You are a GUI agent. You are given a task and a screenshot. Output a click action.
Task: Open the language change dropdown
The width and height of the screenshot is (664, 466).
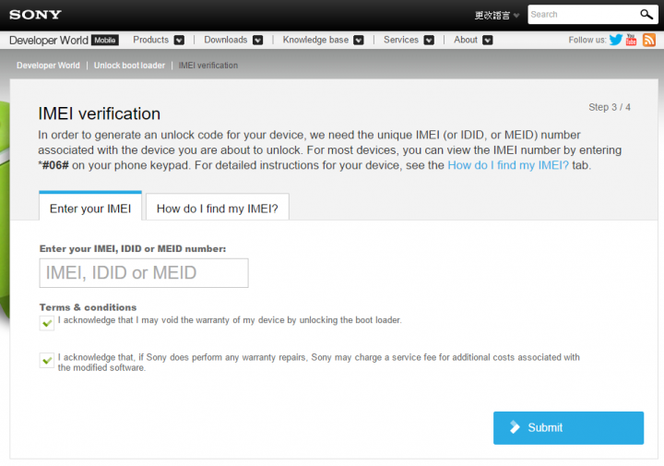point(497,16)
